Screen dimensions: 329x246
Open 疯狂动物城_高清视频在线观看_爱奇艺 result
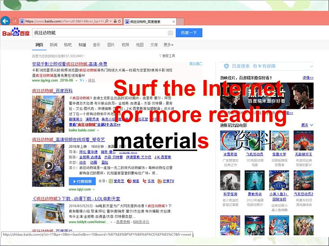(x=68, y=140)
